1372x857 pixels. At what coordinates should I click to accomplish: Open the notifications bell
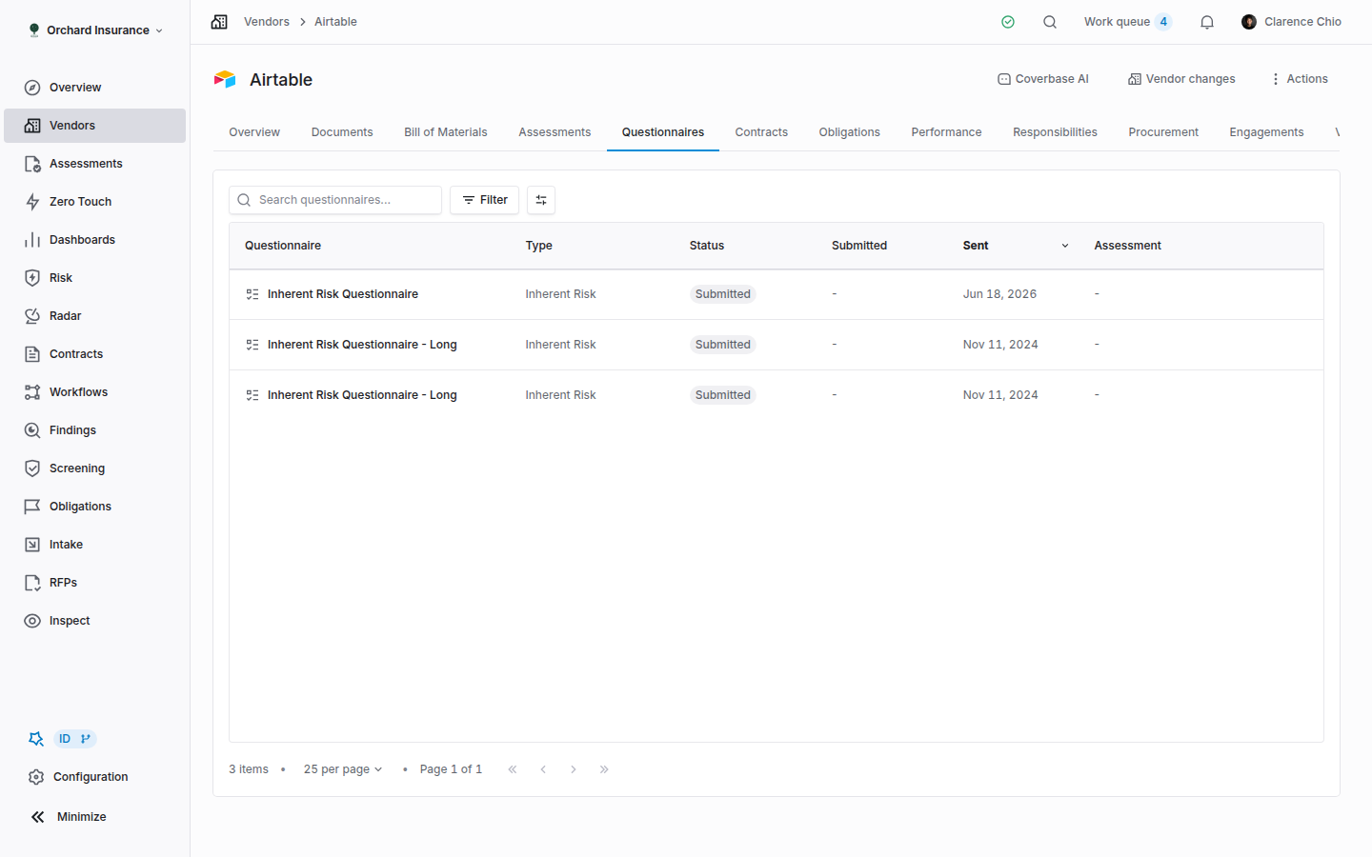tap(1207, 22)
